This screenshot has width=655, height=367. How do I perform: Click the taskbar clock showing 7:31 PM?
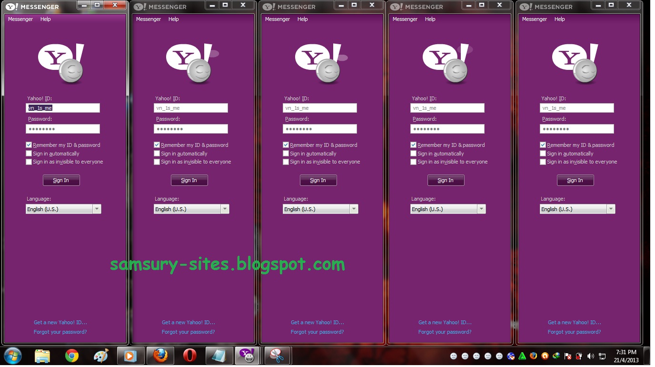(x=626, y=356)
